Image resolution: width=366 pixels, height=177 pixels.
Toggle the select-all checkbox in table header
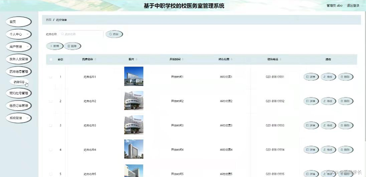(51, 59)
